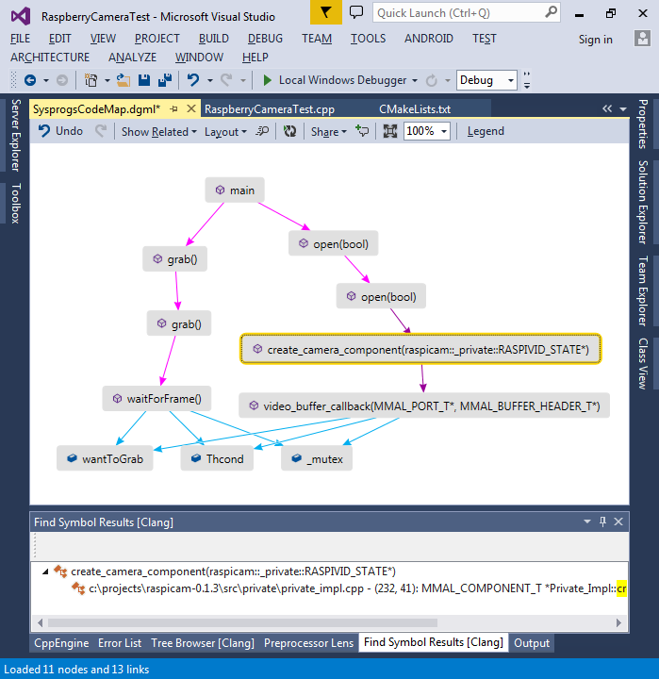Screen dimensions: 659x679
Task: Open the Debug configuration dropdown
Action: (486, 80)
